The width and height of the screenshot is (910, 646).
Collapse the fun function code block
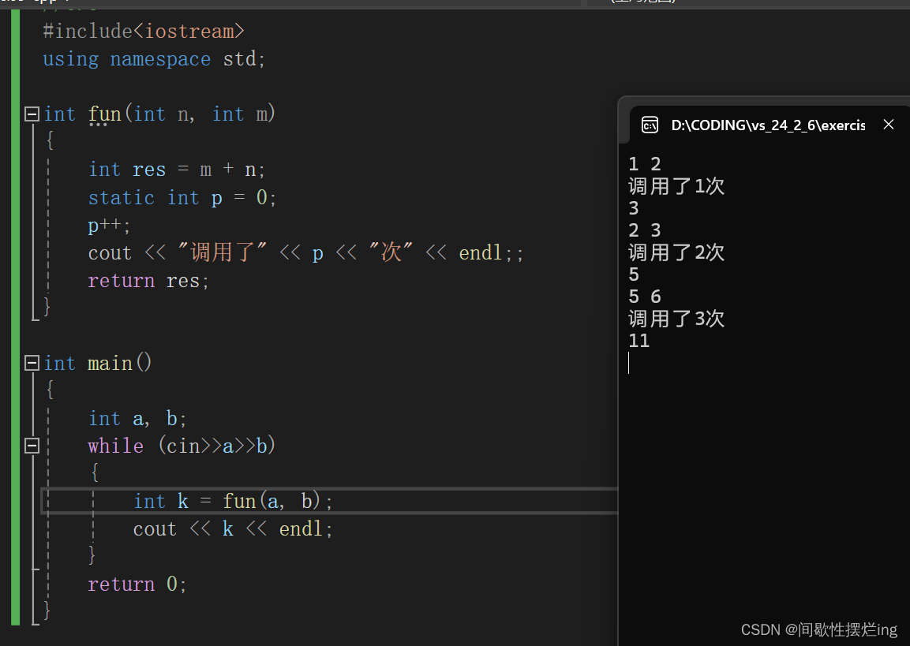point(32,114)
